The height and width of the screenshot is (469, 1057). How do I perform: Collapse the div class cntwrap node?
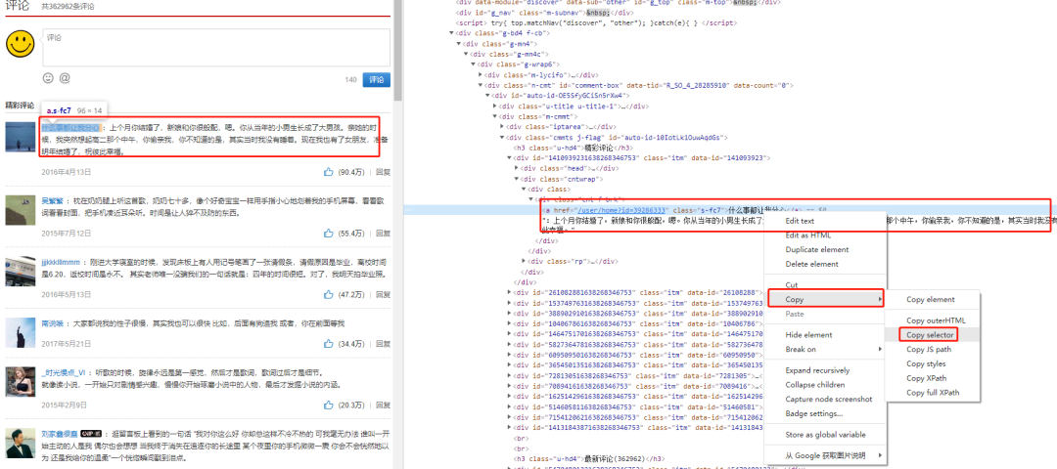(x=517, y=179)
